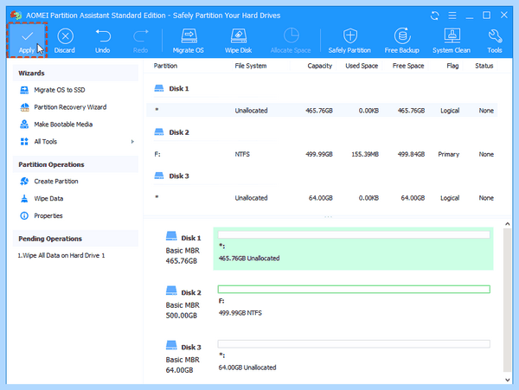Open the Tools wrench menu

point(495,41)
